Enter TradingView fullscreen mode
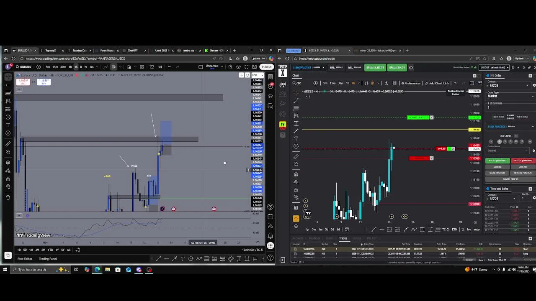The height and width of the screenshot is (301, 536). pyautogui.click(x=247, y=67)
